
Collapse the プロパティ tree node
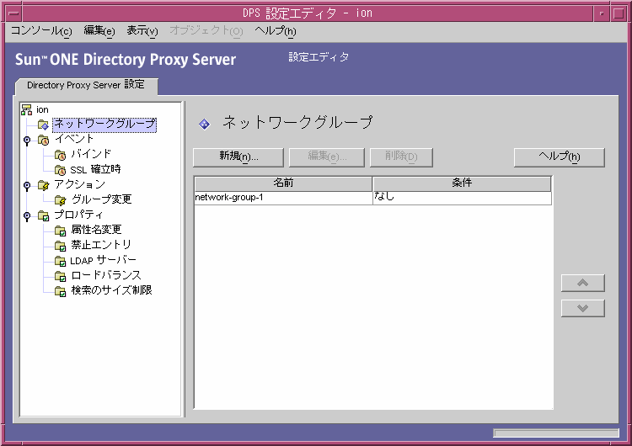click(27, 216)
